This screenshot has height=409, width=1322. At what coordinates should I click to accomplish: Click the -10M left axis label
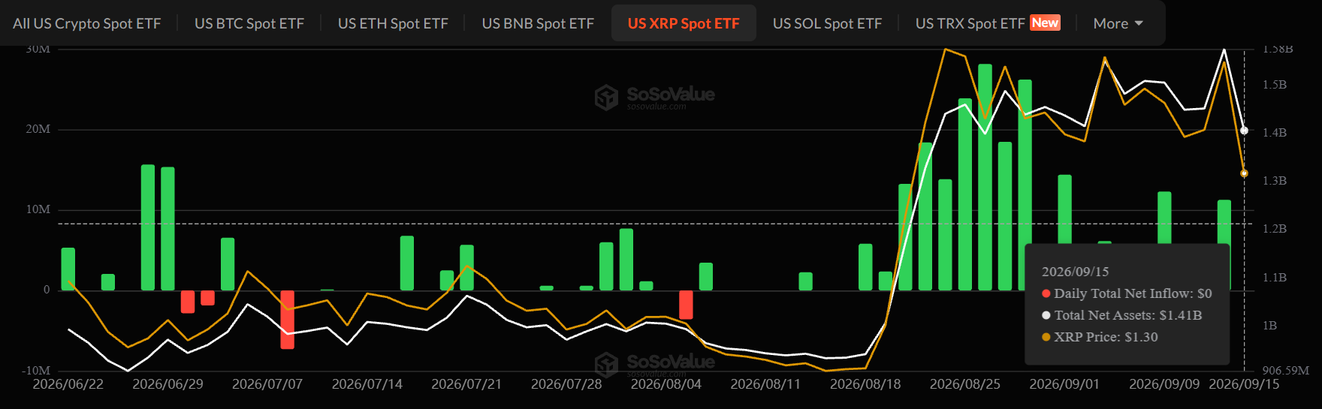point(36,371)
